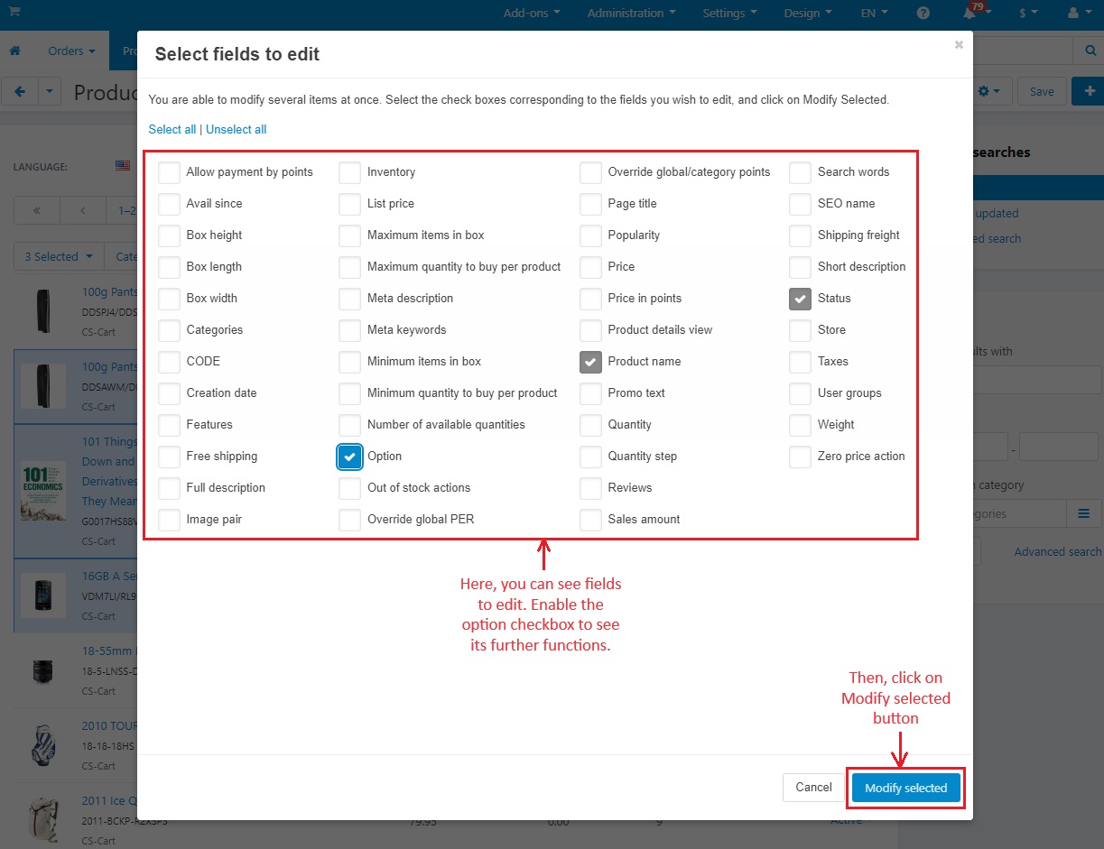
Task: Enable the Image pair checkbox
Action: [169, 520]
